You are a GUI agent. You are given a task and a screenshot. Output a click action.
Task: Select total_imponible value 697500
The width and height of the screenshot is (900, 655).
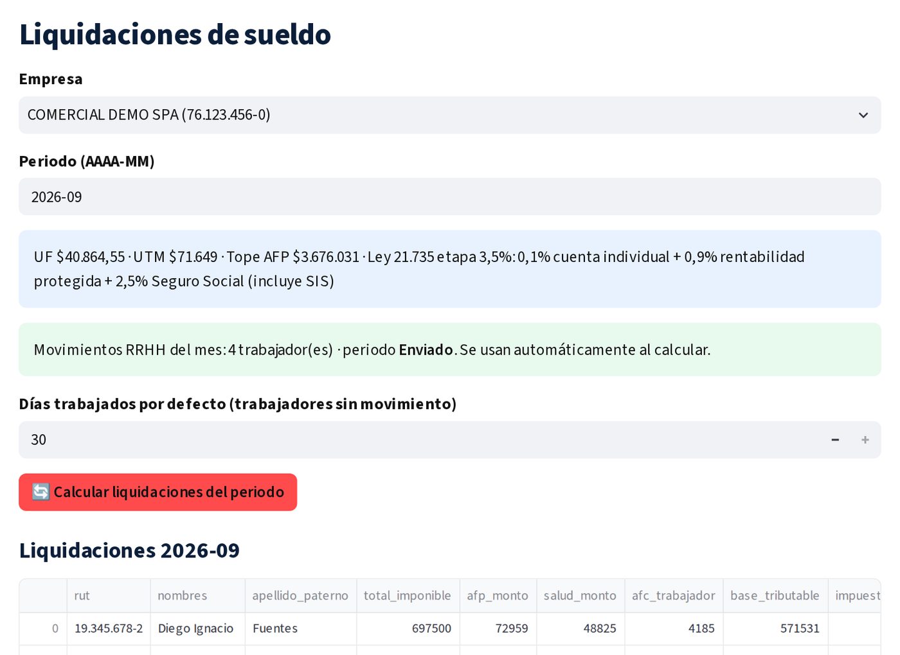(408, 629)
